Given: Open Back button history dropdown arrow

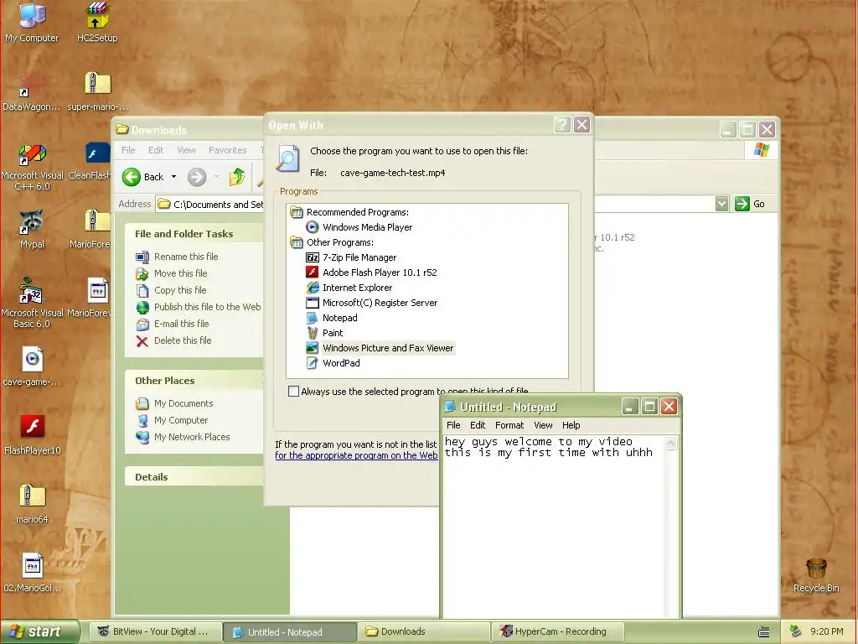Looking at the screenshot, I should pos(174,177).
